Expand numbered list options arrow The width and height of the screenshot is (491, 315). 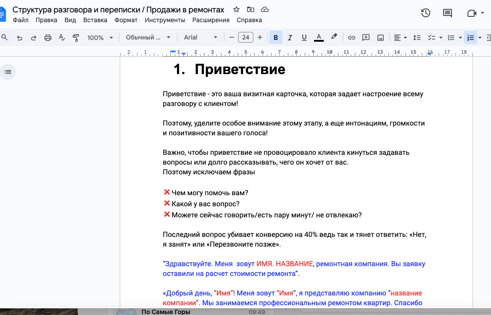point(480,38)
